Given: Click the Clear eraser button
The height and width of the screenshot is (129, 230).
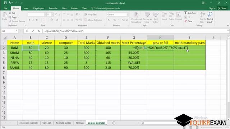Looking at the screenshot, I should (x=189, y=21).
